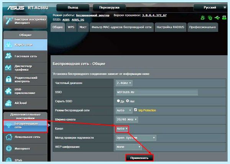Click the Общие sidebar section header
230x164 pixels.
pos(25,35)
